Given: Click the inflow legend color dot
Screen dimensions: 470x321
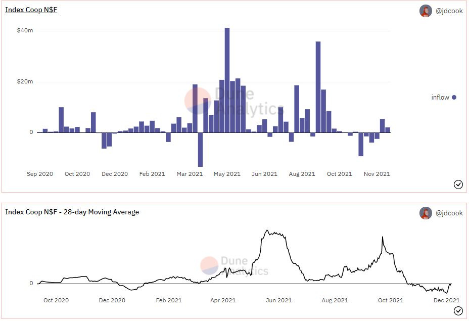Looking at the screenshot, I should [454, 97].
